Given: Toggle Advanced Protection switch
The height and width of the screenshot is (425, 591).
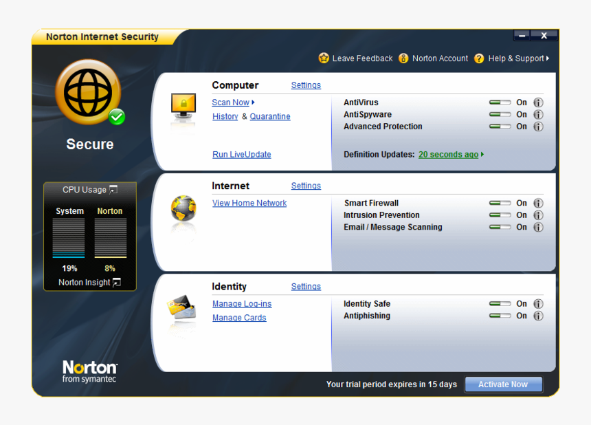Looking at the screenshot, I should click(500, 127).
